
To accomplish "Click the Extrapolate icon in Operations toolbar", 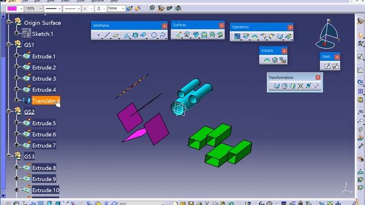I will [289, 36].
